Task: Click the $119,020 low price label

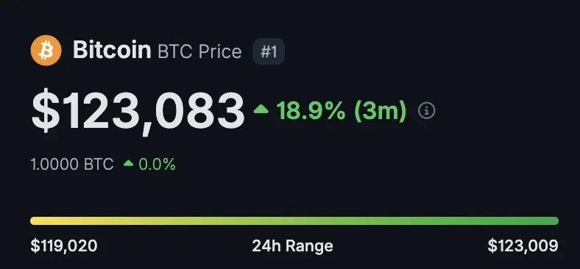Action: pyautogui.click(x=64, y=245)
